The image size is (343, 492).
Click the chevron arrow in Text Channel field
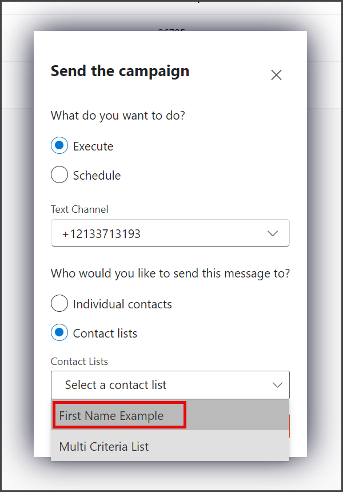273,233
